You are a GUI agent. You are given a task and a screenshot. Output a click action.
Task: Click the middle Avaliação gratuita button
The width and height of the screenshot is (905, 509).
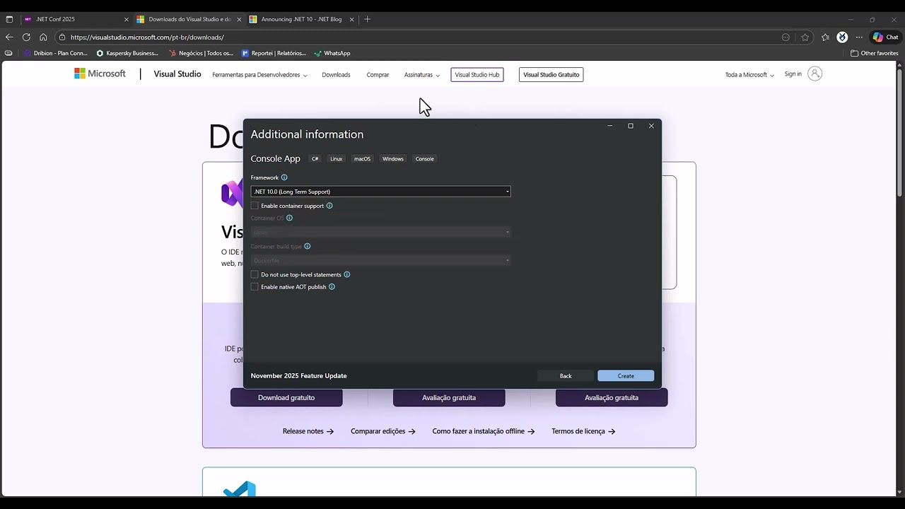coord(449,397)
